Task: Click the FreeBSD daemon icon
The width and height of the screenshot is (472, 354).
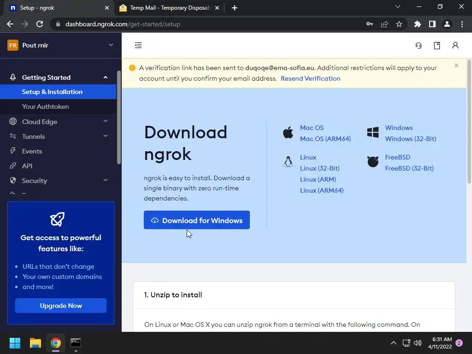Action: coord(372,162)
